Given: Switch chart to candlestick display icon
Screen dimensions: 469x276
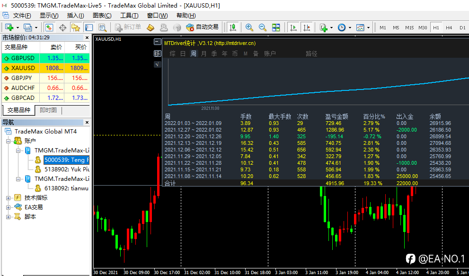Looking at the screenshot, I should pos(232,27).
